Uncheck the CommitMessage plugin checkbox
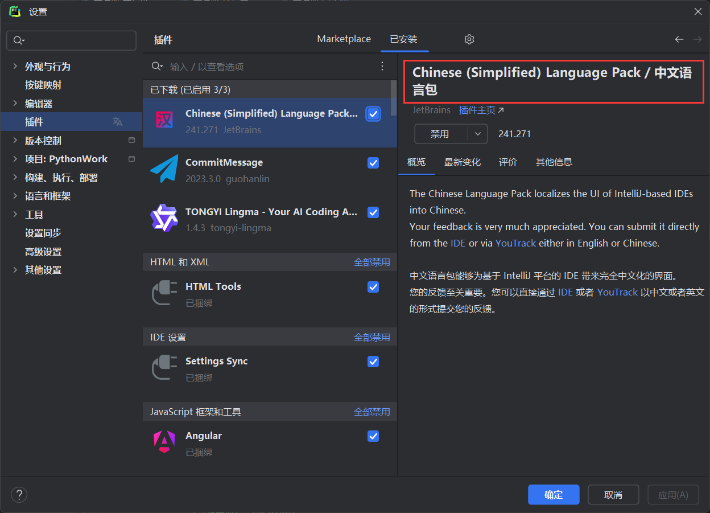 tap(373, 163)
